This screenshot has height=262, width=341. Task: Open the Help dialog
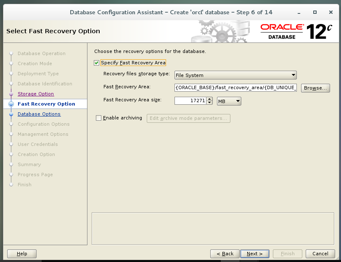21,254
